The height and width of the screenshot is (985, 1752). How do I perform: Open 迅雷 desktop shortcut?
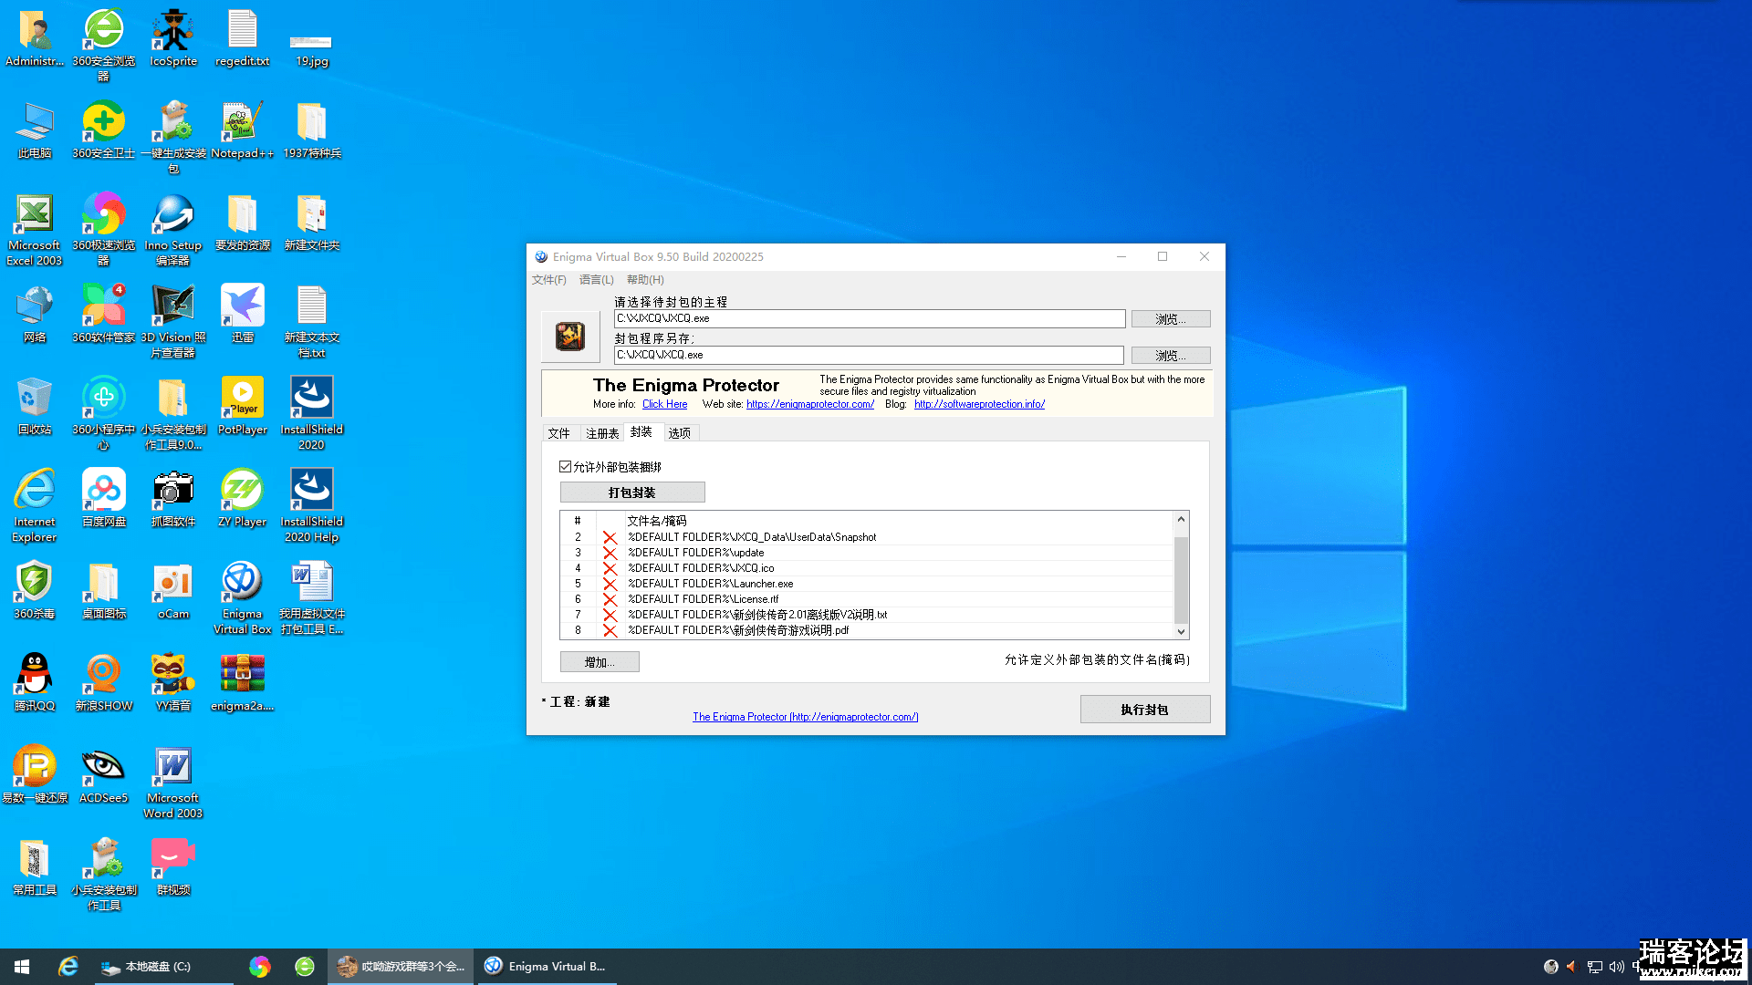pos(242,315)
